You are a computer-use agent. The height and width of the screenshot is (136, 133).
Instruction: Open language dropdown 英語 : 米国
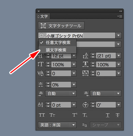coord(57,125)
